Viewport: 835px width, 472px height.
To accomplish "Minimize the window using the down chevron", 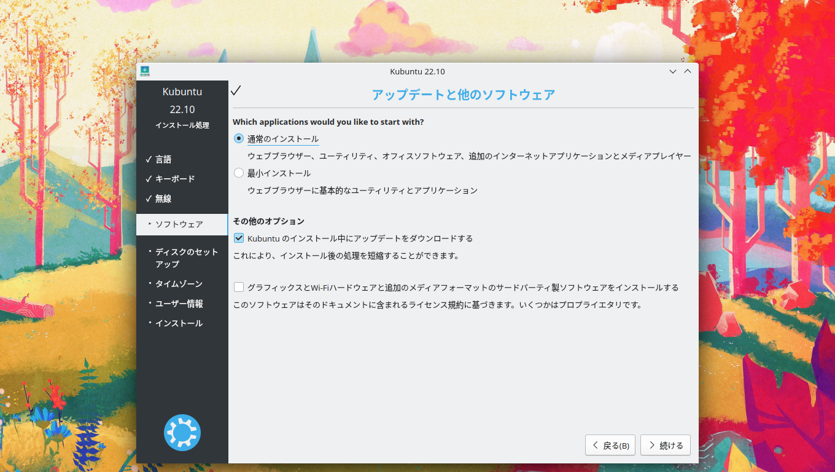I will click(673, 71).
